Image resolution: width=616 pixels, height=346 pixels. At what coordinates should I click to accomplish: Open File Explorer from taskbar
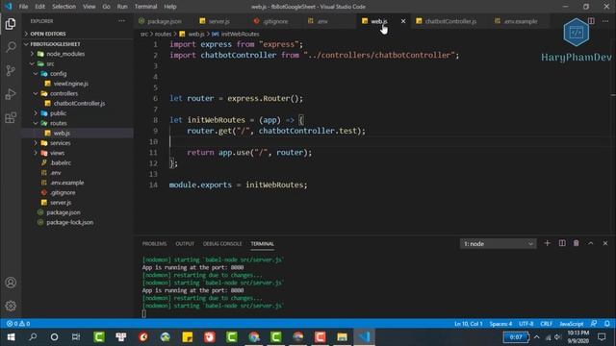(343, 337)
